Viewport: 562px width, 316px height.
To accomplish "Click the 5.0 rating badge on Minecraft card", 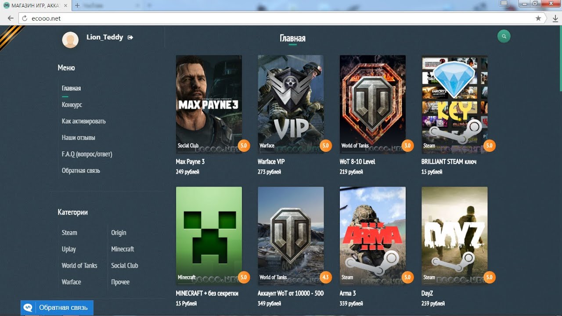I will [x=244, y=277].
